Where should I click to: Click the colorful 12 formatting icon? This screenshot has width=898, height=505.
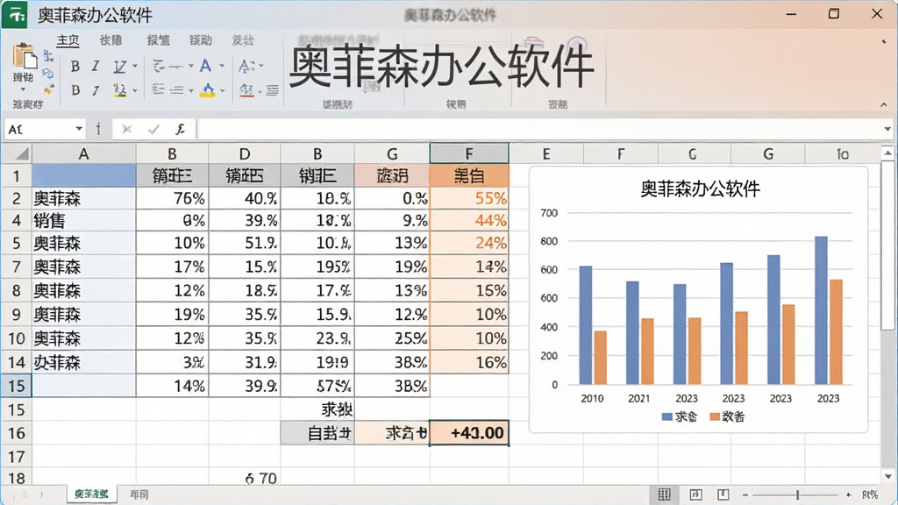click(x=119, y=90)
